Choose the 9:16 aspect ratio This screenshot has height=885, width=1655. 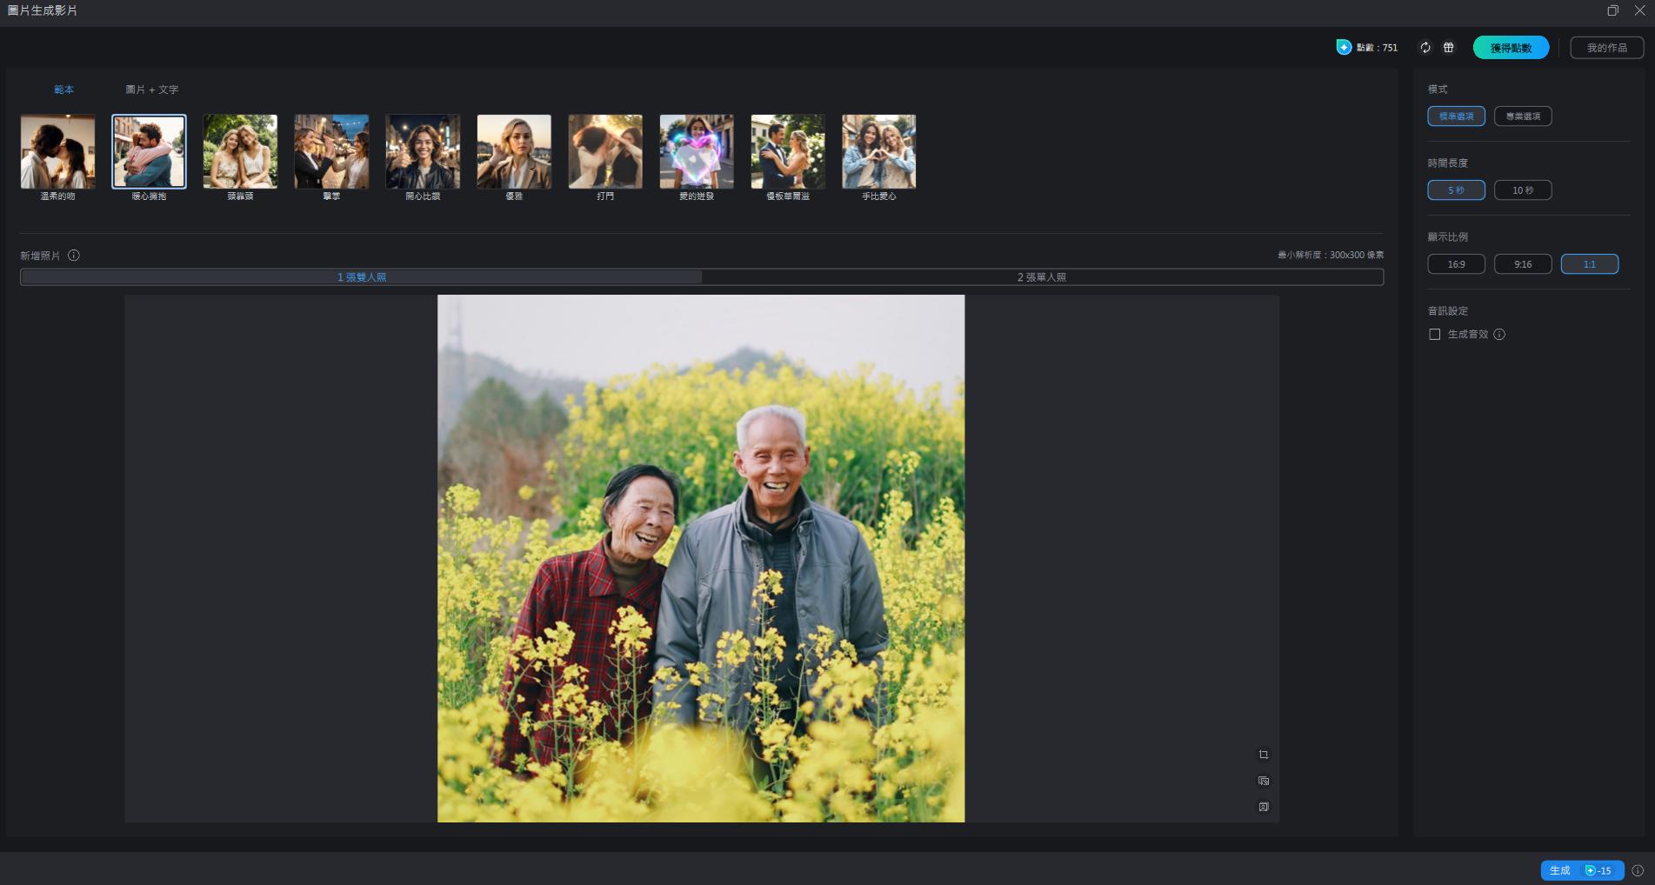(x=1523, y=264)
